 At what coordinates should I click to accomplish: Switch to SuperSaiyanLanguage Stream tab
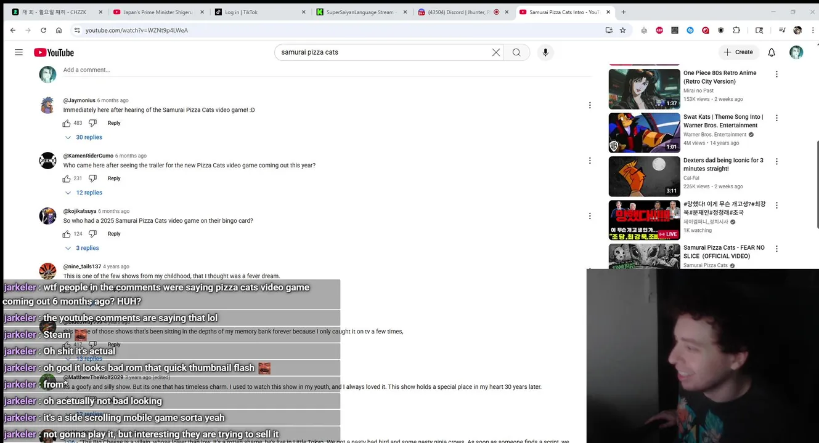361,12
